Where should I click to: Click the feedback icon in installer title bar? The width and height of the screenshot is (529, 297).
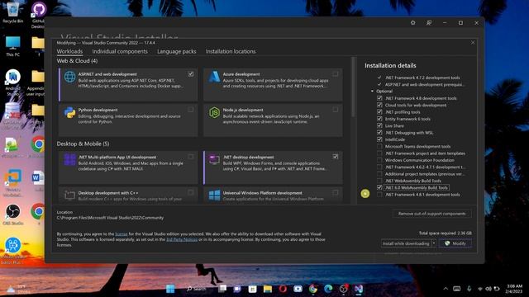pos(429,22)
